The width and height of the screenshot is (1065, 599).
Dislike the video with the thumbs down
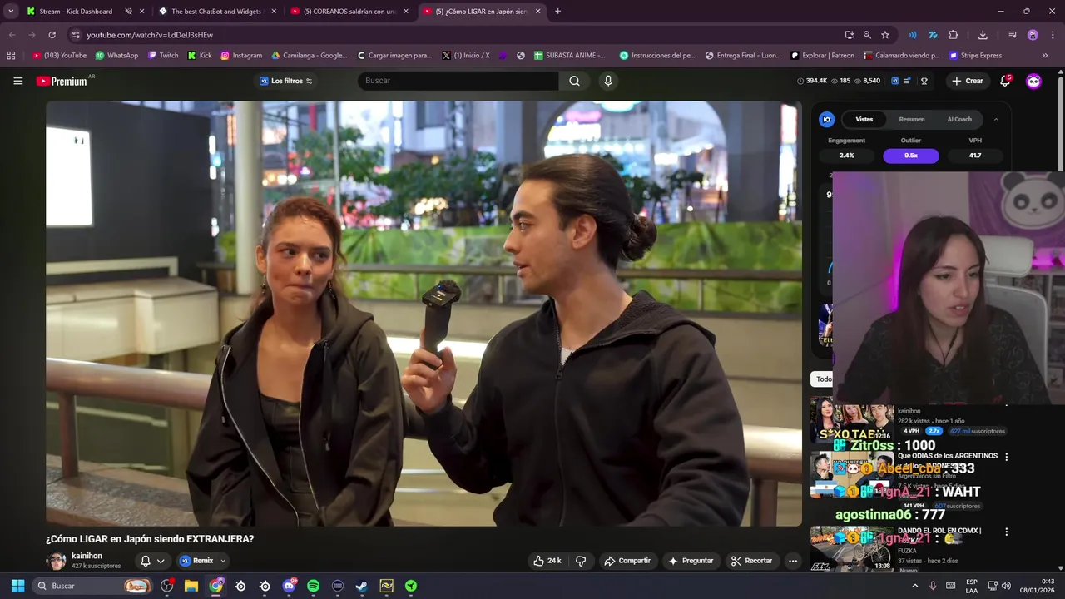click(581, 561)
